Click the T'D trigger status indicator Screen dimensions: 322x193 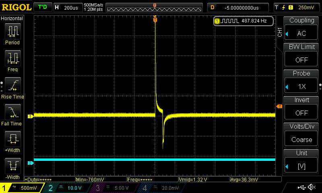tap(43, 7)
